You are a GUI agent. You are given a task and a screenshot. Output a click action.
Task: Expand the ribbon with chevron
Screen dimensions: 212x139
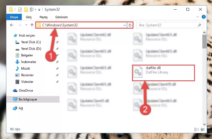click(x=198, y=17)
